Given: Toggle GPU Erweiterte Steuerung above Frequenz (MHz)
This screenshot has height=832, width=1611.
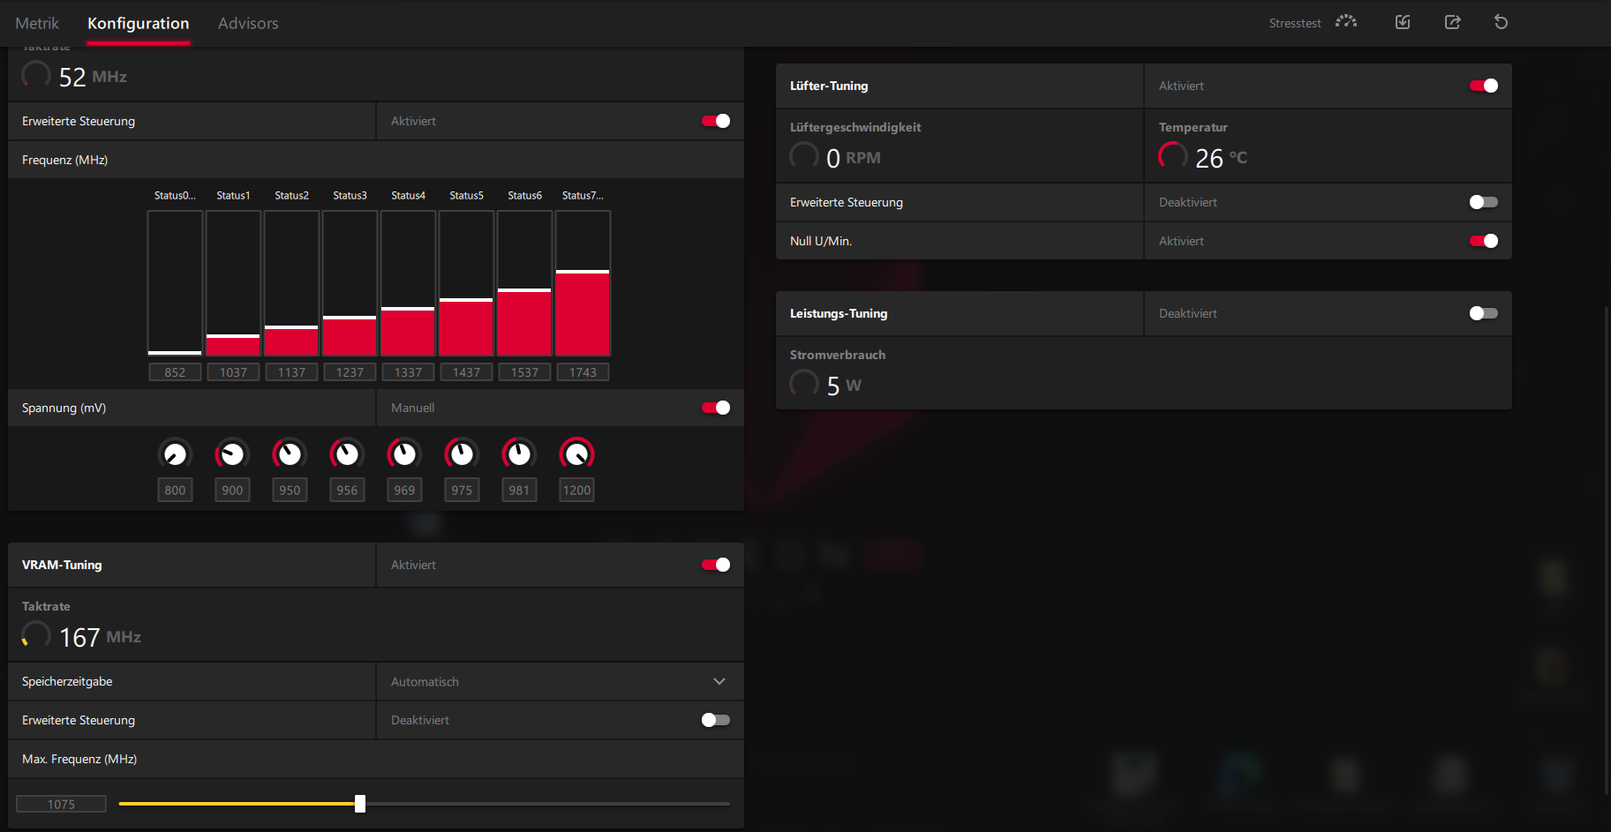Looking at the screenshot, I should click(x=716, y=121).
